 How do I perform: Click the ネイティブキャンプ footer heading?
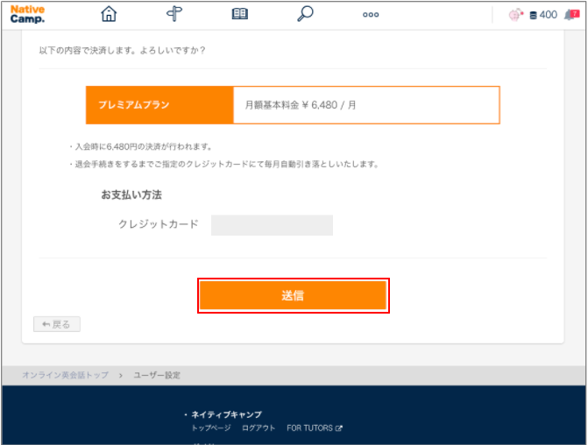point(226,414)
